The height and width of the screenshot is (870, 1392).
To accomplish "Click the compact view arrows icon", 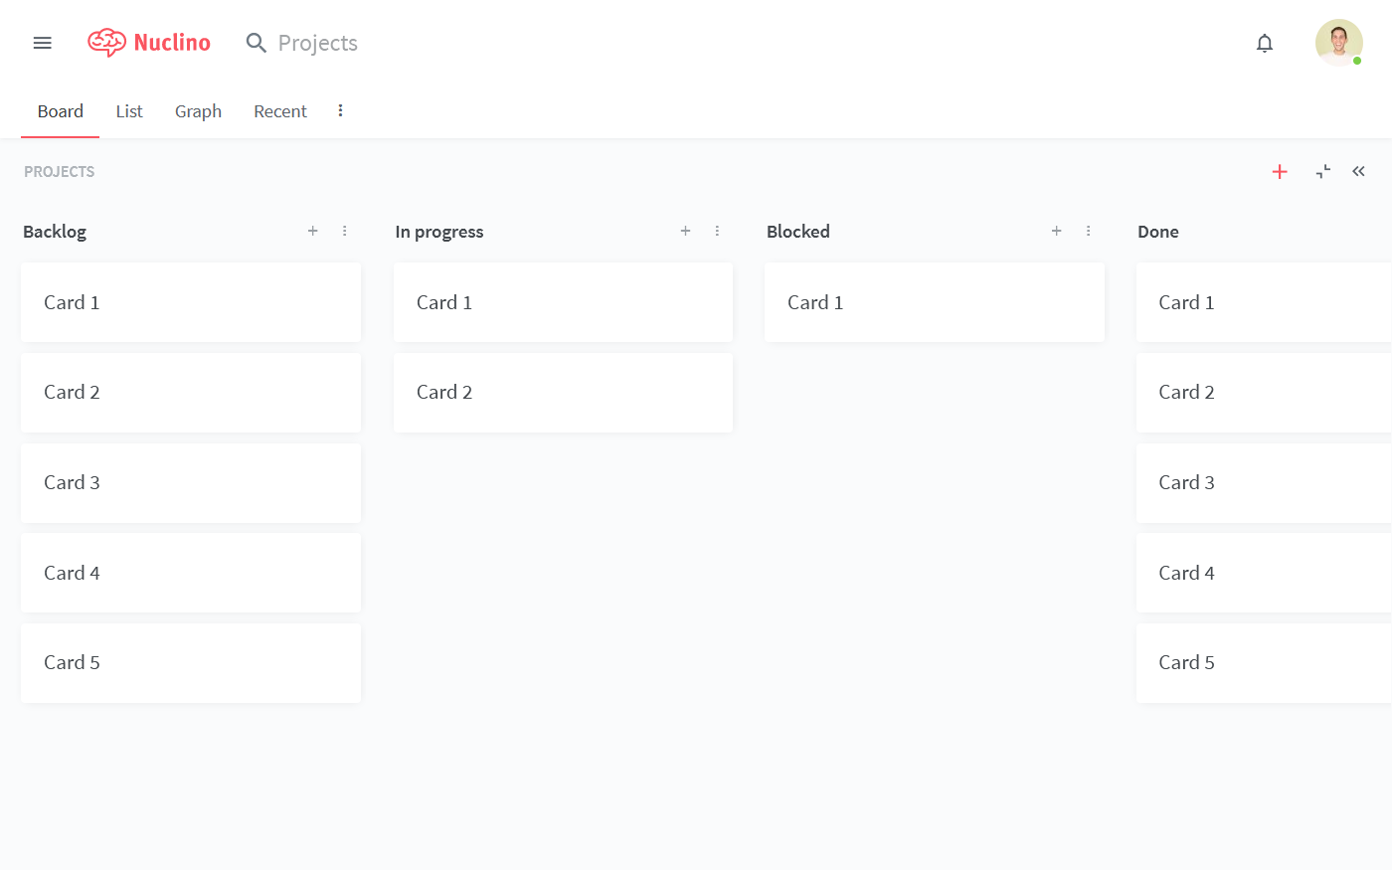I will tap(1322, 172).
